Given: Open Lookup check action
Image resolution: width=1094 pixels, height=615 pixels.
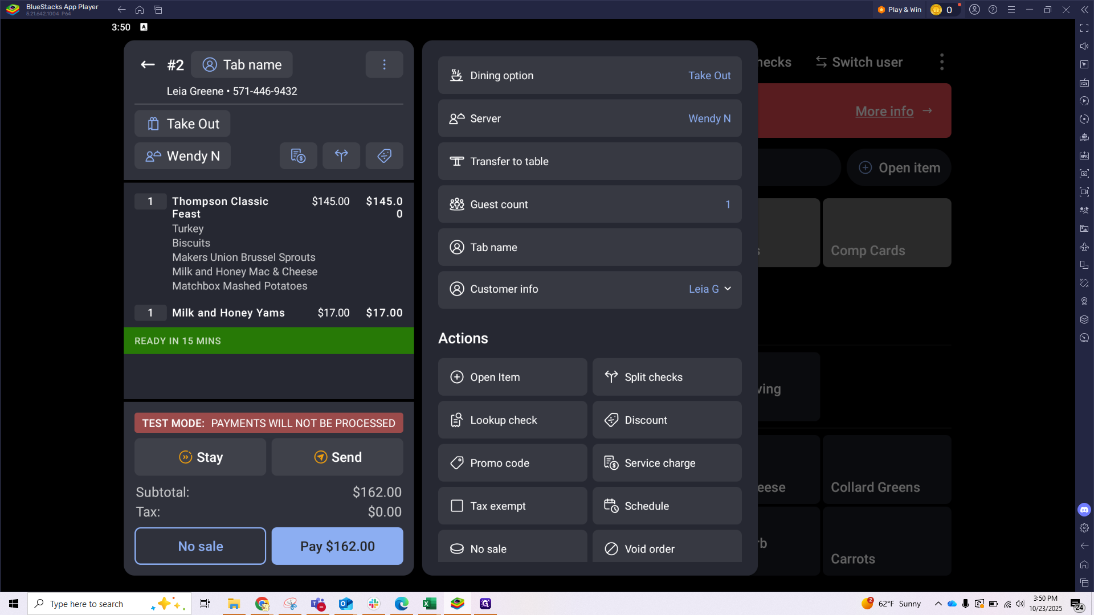Looking at the screenshot, I should coord(512,420).
